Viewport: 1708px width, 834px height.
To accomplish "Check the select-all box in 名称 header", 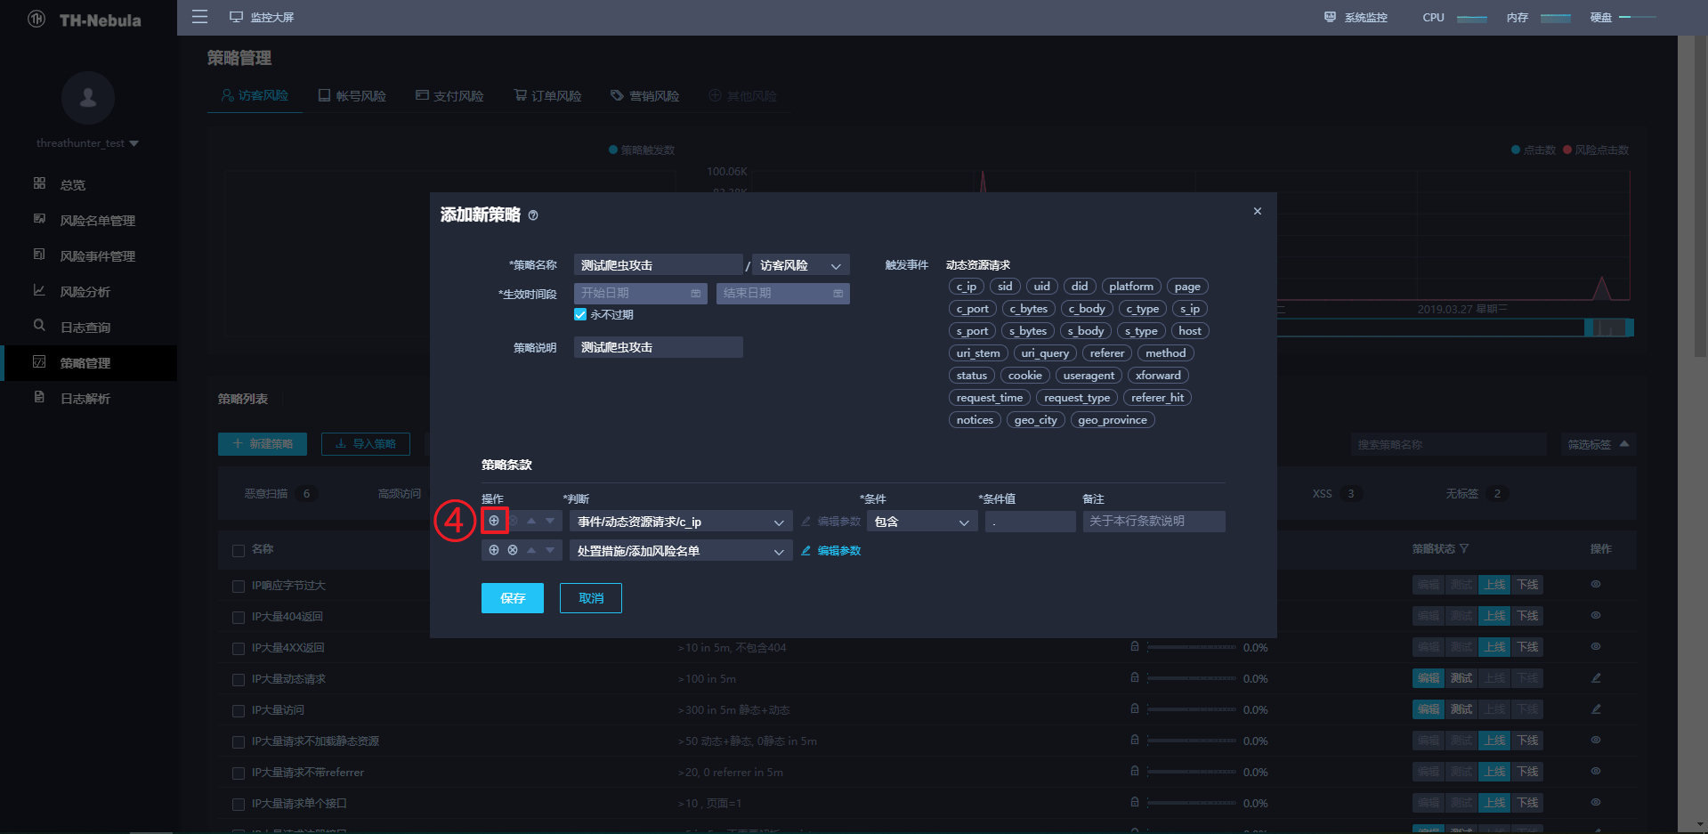I will click(239, 550).
